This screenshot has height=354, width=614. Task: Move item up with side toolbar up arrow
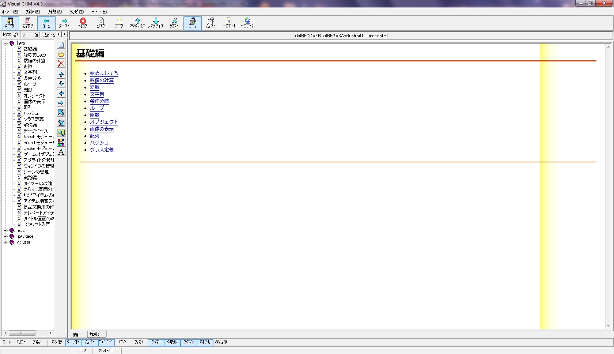click(61, 75)
